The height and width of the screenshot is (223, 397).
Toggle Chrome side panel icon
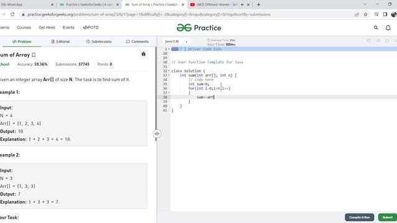pos(385,14)
